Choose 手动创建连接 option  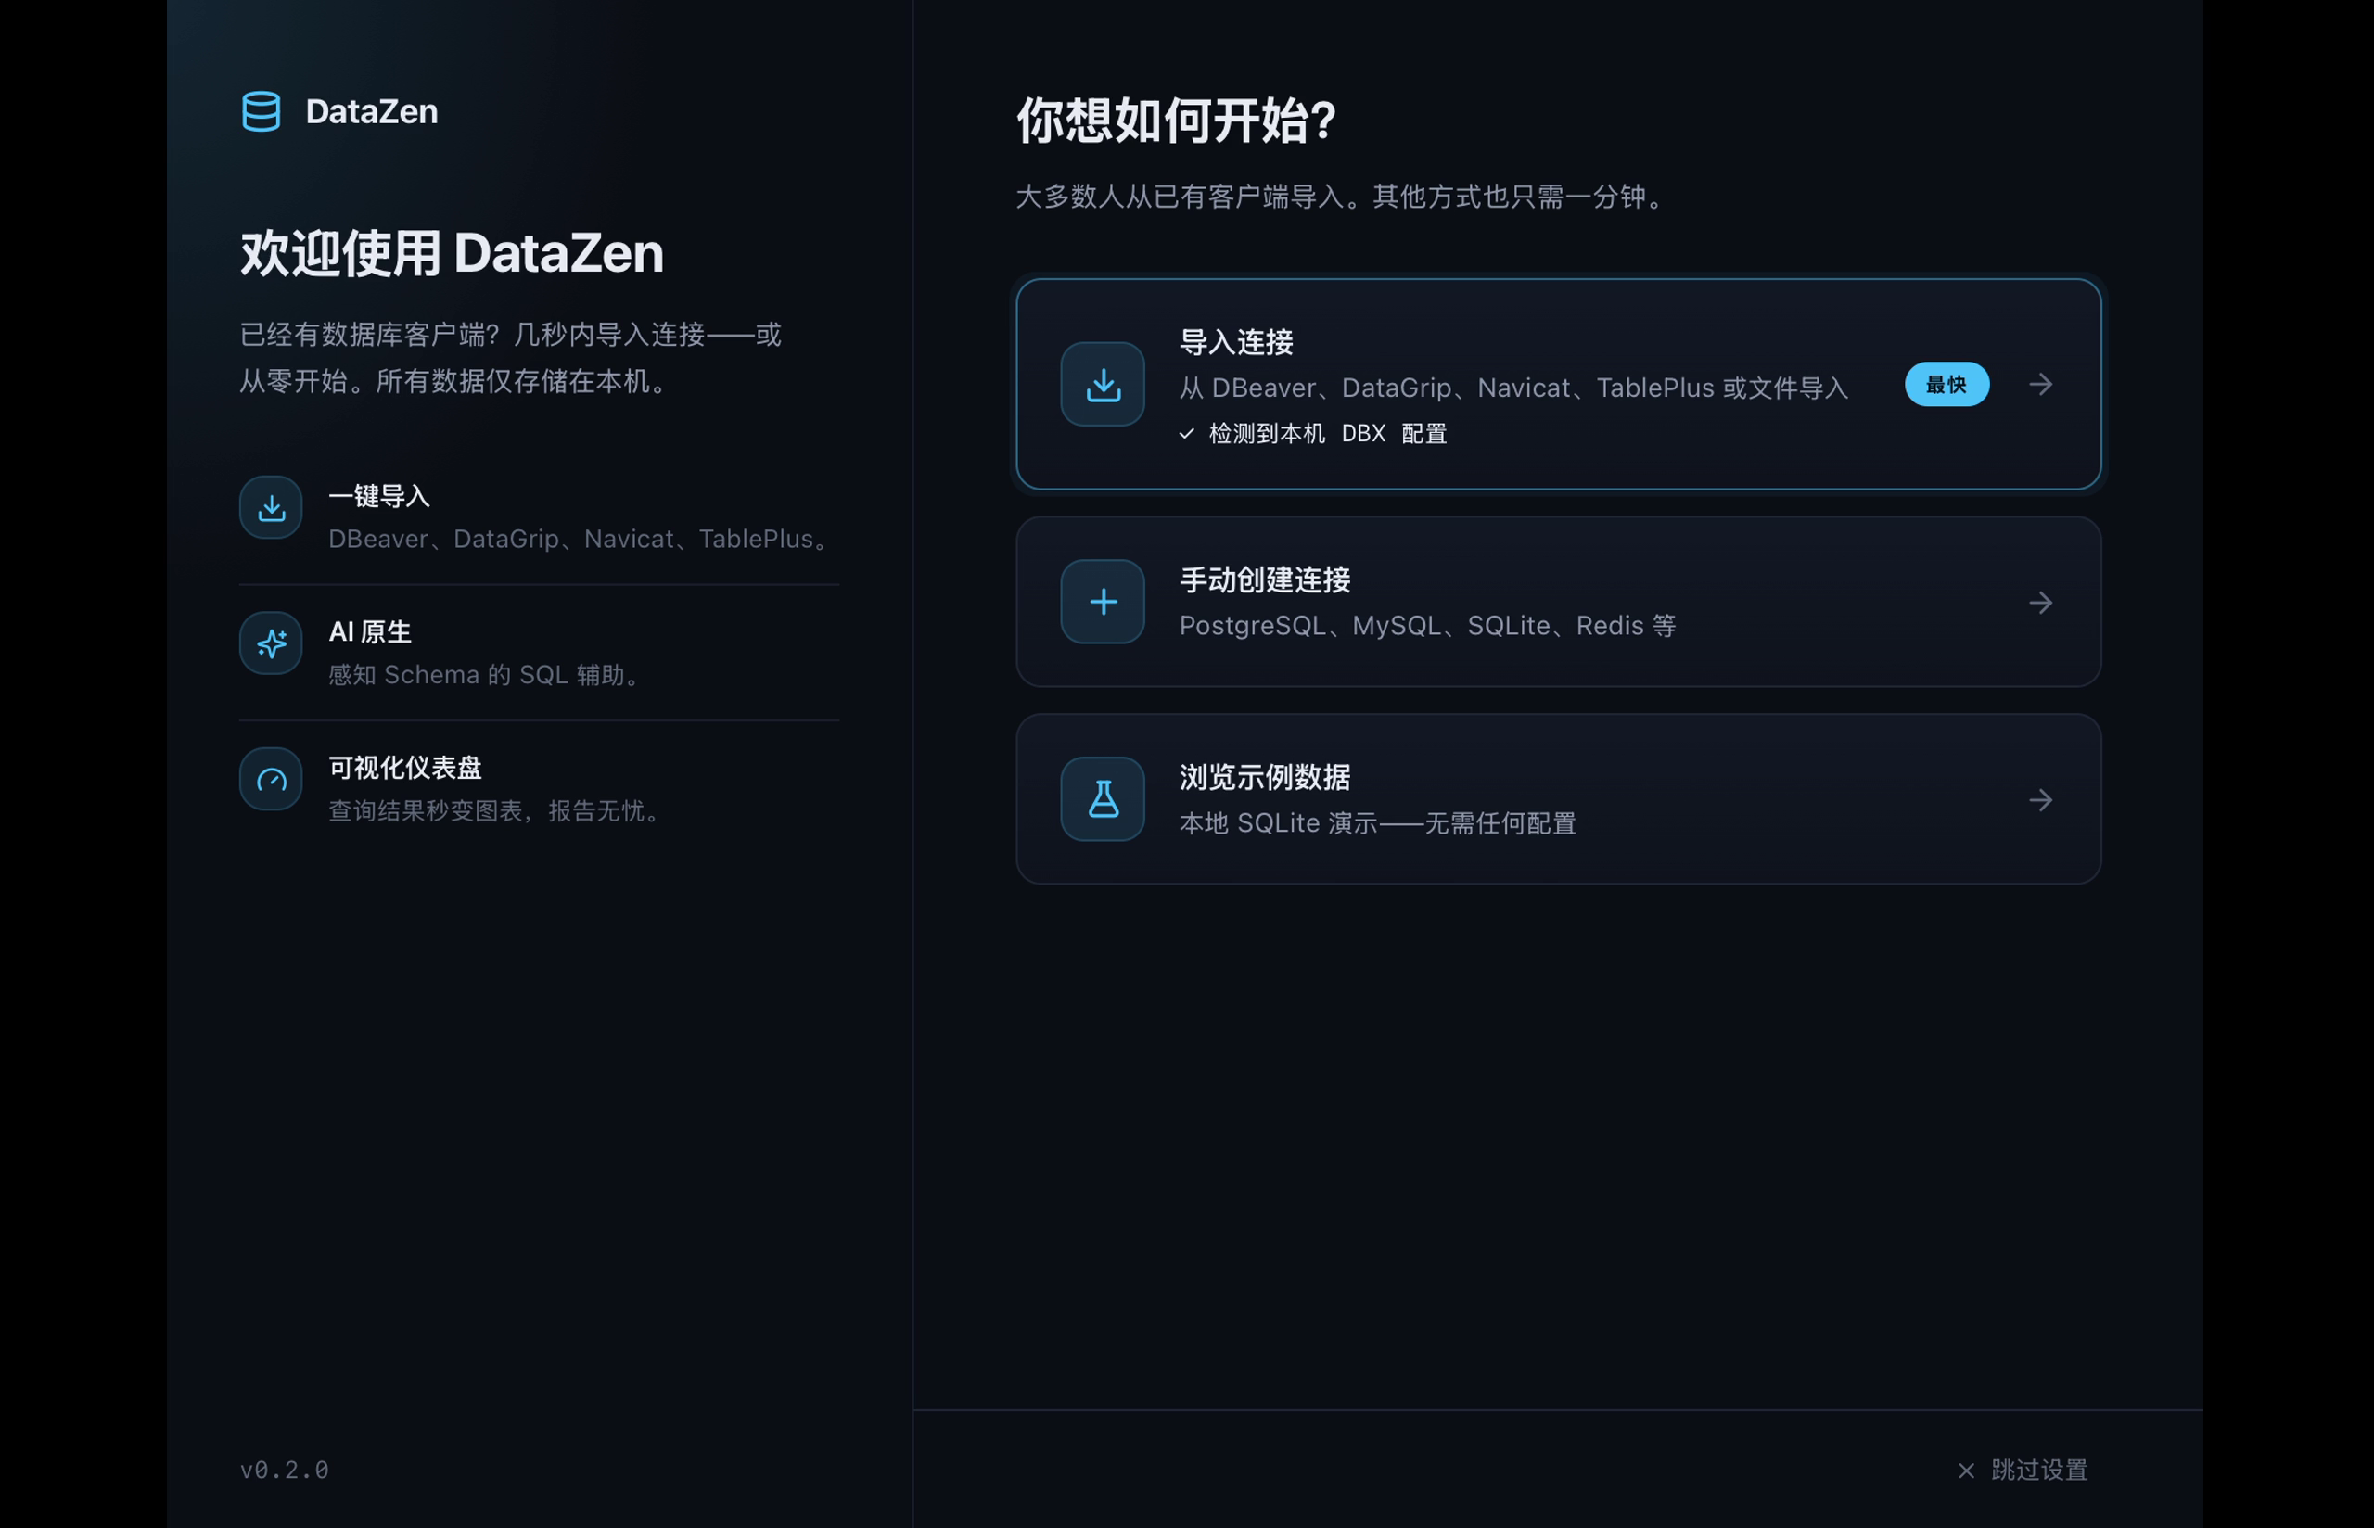(1558, 601)
